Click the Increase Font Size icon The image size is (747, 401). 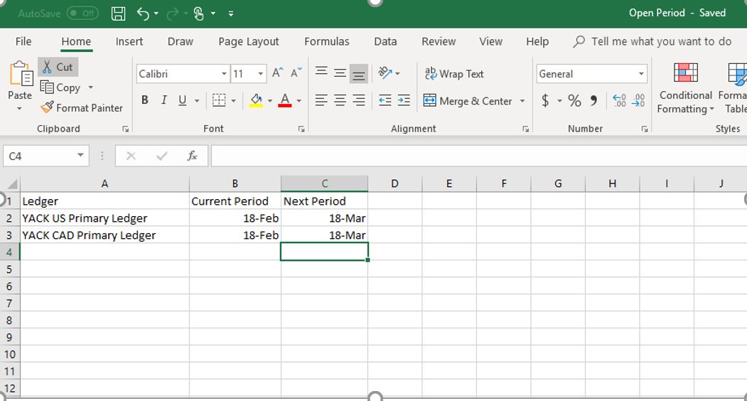tap(278, 73)
